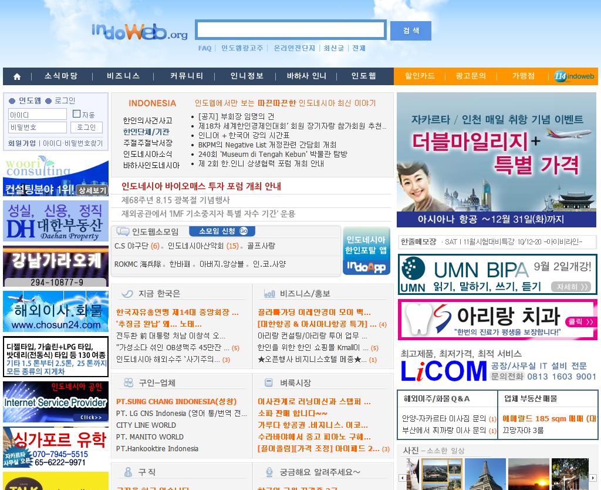Click the speech bubble icon beside 인도웹소모임
601x490 pixels.
123,231
